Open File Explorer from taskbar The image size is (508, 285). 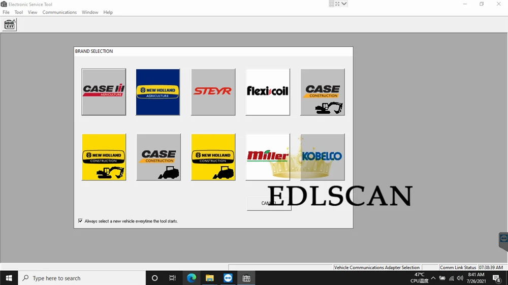[210, 278]
